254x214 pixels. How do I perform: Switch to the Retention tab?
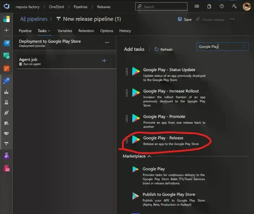point(86,31)
